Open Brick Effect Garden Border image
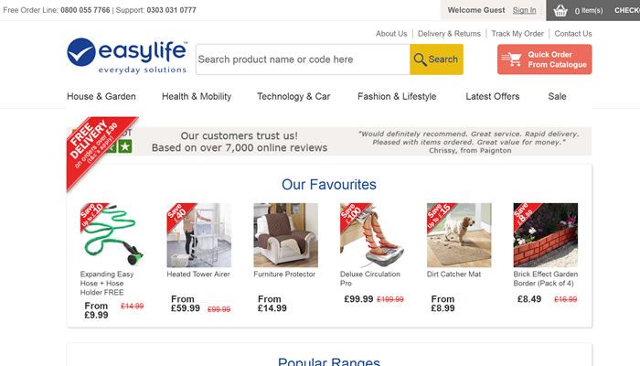The image size is (640, 366). 546,234
